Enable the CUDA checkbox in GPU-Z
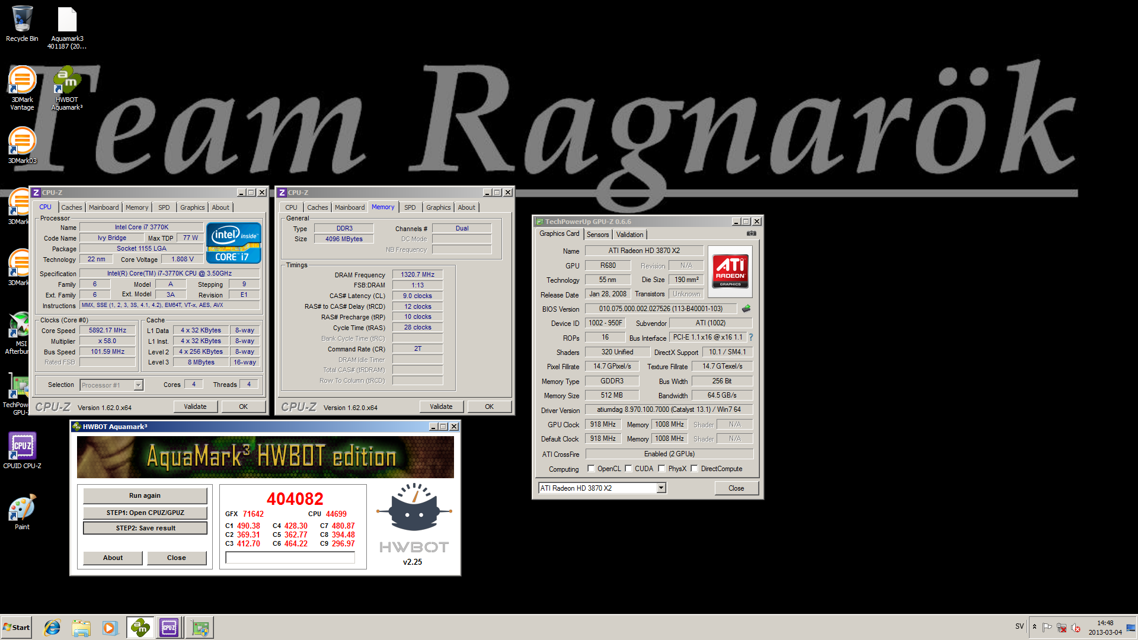 click(x=628, y=469)
